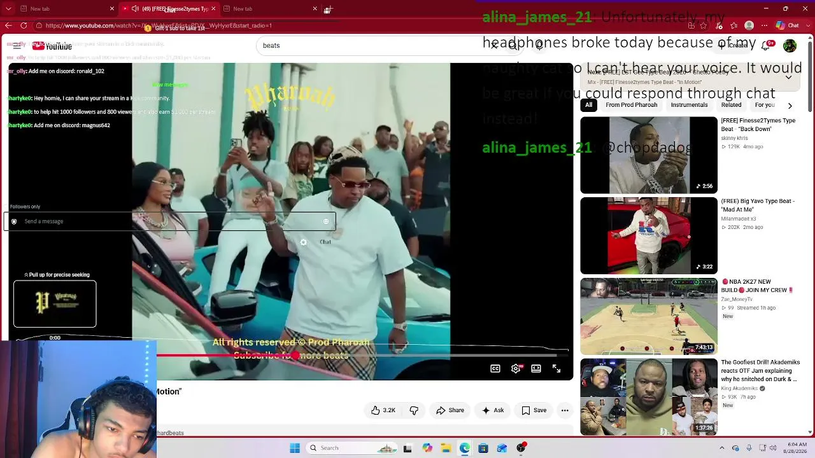Open NBA 2K27 New Build stream thumbnail

[x=648, y=316]
